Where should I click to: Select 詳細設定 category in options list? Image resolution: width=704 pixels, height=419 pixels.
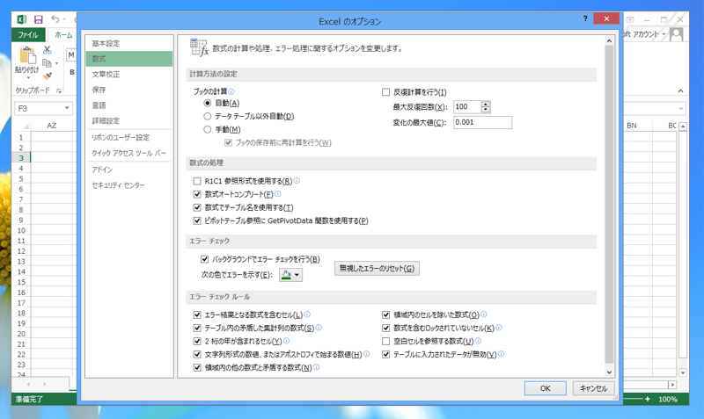pyautogui.click(x=129, y=120)
